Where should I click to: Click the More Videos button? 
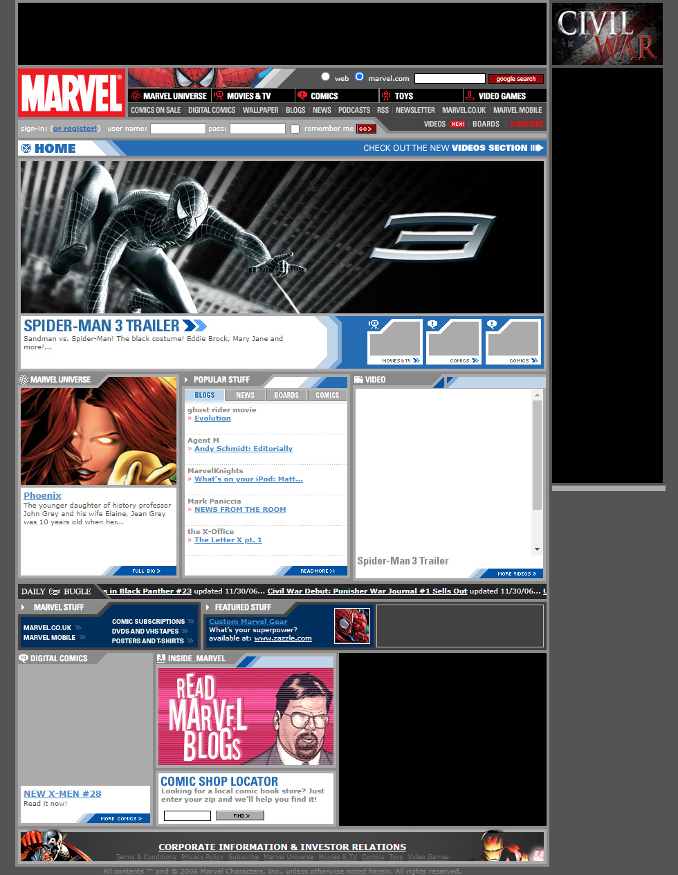516,573
